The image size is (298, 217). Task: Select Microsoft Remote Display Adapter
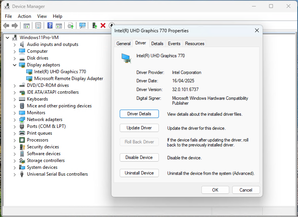(68, 79)
